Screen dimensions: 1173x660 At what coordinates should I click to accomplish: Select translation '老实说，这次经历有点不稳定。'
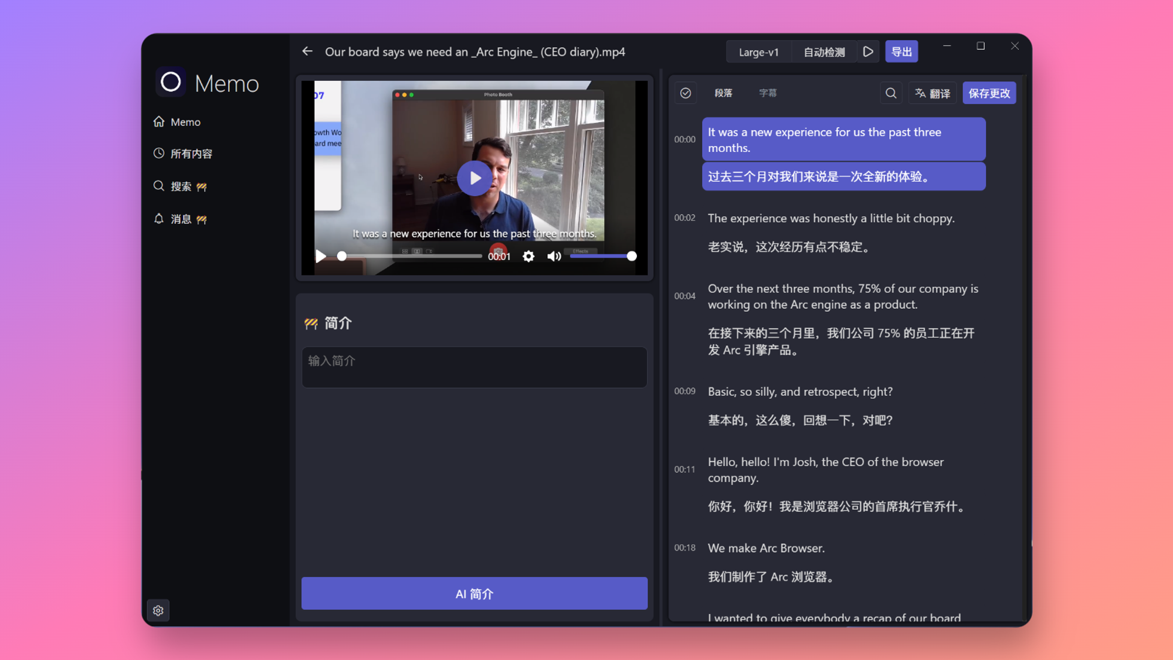[x=791, y=247]
